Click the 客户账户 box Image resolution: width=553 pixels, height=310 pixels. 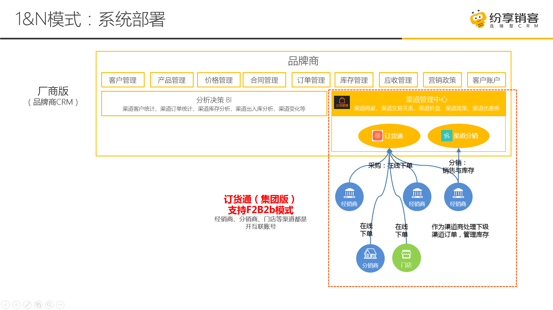pyautogui.click(x=486, y=80)
